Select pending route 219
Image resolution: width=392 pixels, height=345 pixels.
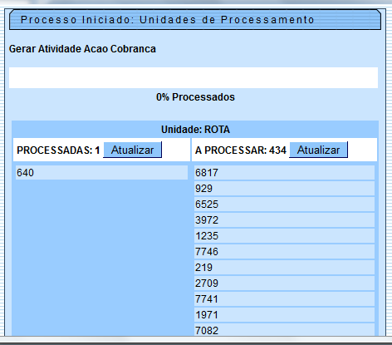[x=284, y=268]
